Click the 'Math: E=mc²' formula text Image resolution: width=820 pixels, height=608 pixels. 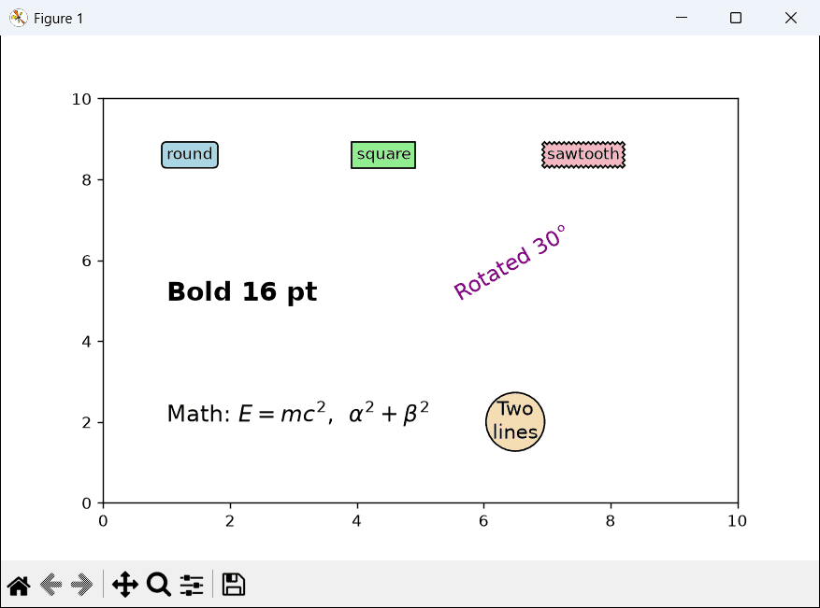298,413
